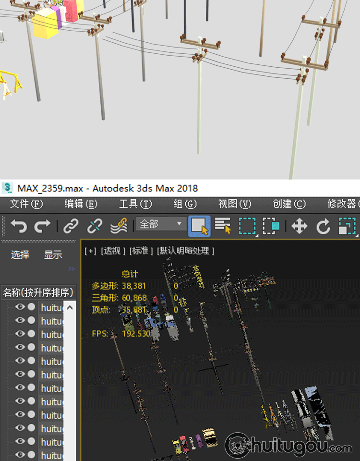Open the Select by Name tool
The image size is (360, 461).
coord(223,226)
